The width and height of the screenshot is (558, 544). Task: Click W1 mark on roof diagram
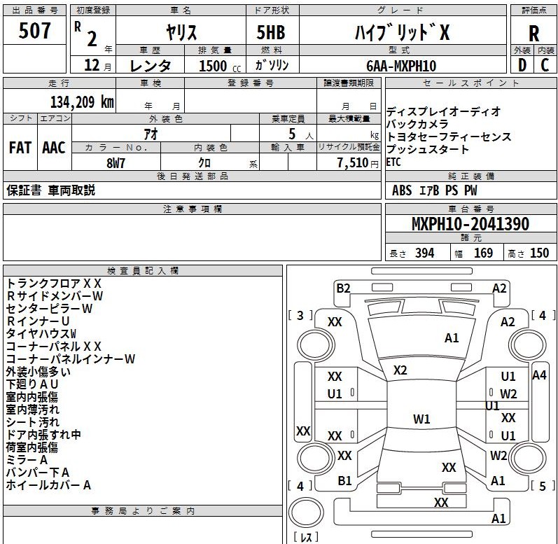[421, 419]
